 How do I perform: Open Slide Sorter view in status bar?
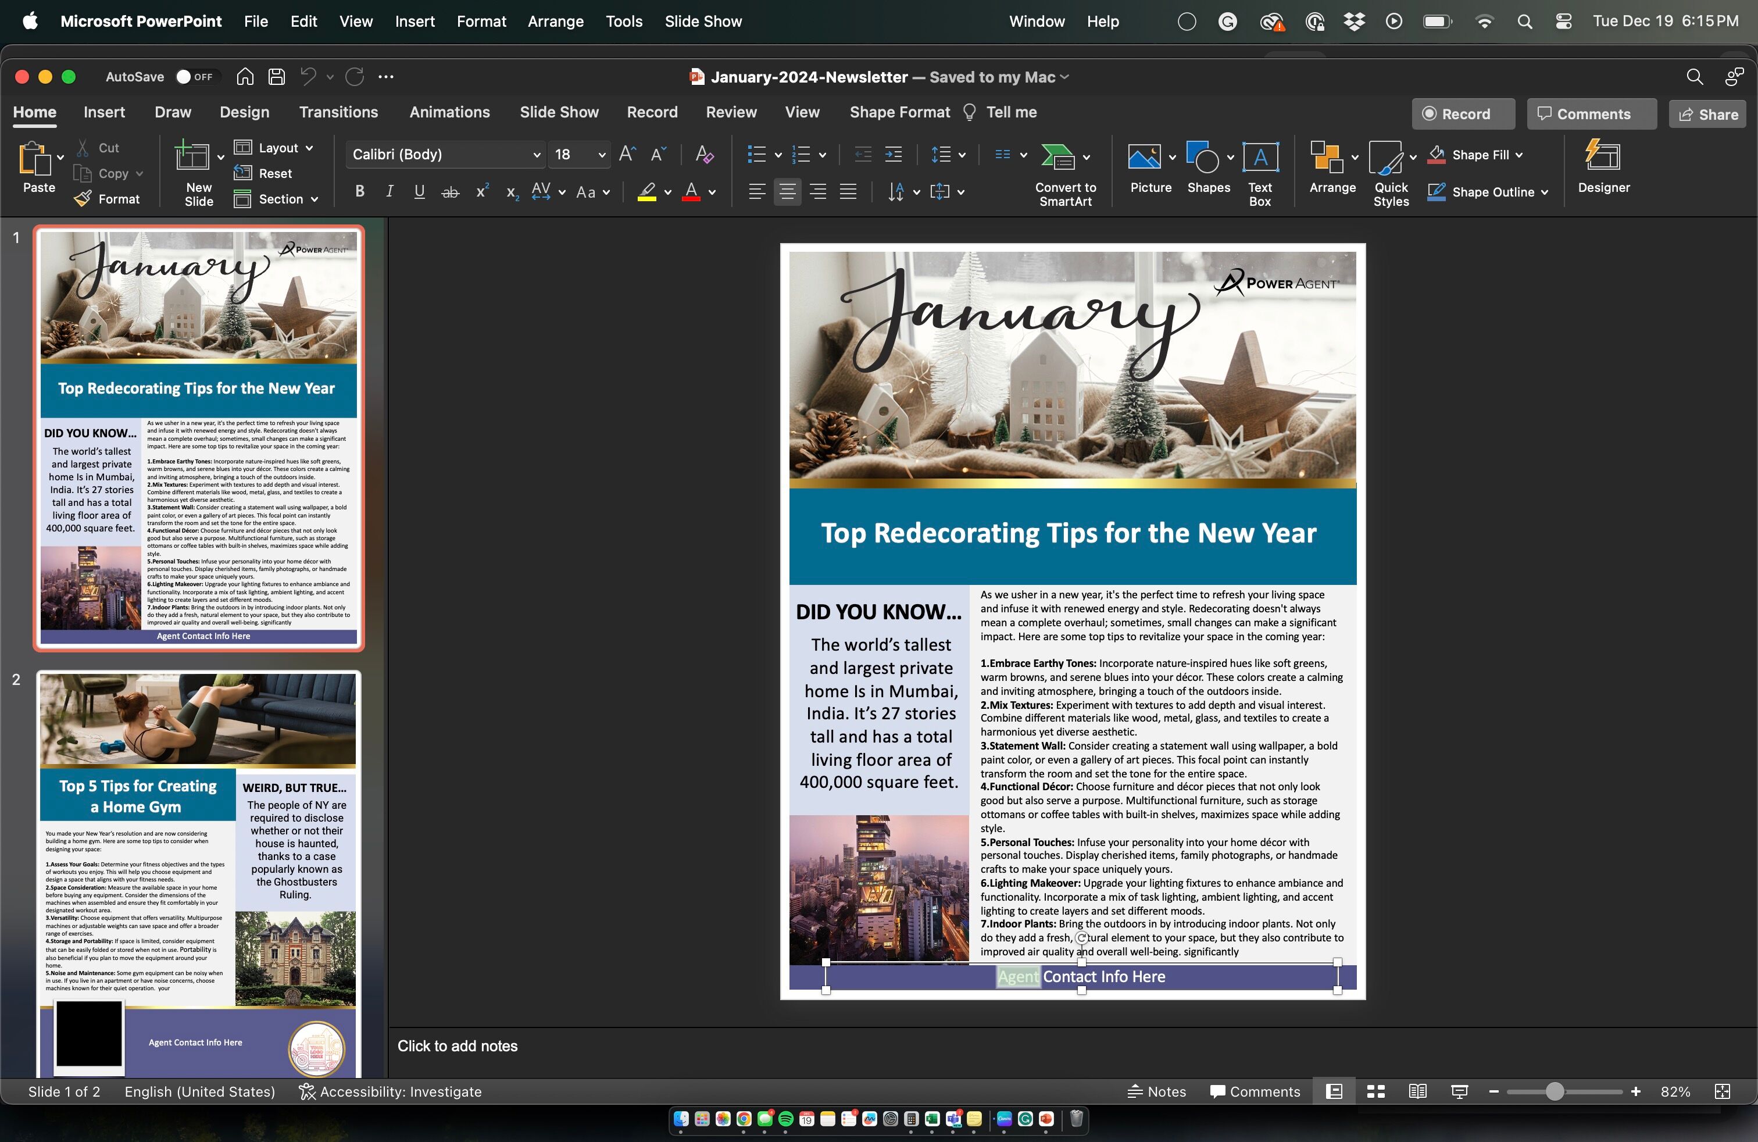click(x=1375, y=1092)
